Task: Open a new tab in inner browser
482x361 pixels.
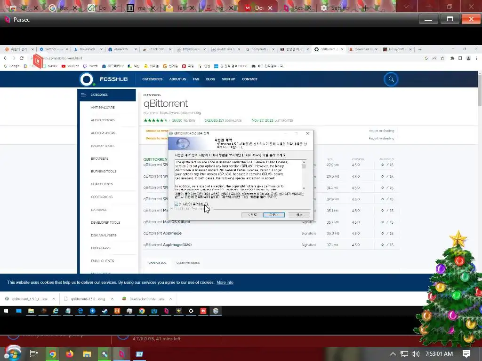Action: (420, 49)
